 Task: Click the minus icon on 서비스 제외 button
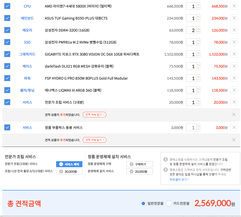point(61,164)
